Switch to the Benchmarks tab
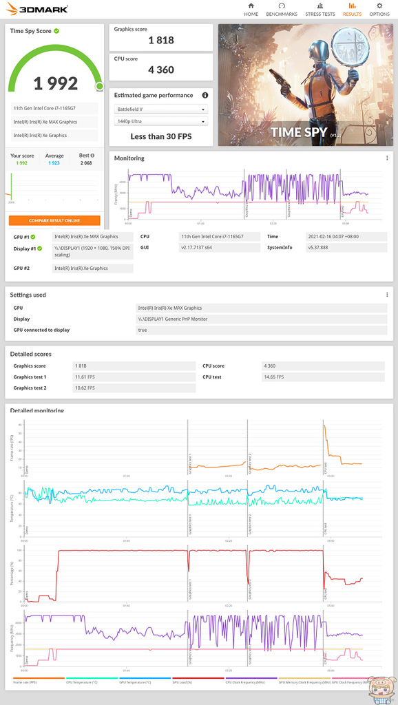398x705 pixels. [282, 10]
